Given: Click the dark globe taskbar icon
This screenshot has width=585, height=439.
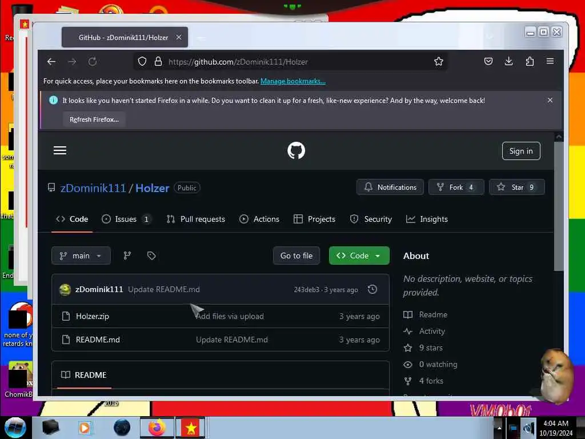Looking at the screenshot, I should coord(122,428).
